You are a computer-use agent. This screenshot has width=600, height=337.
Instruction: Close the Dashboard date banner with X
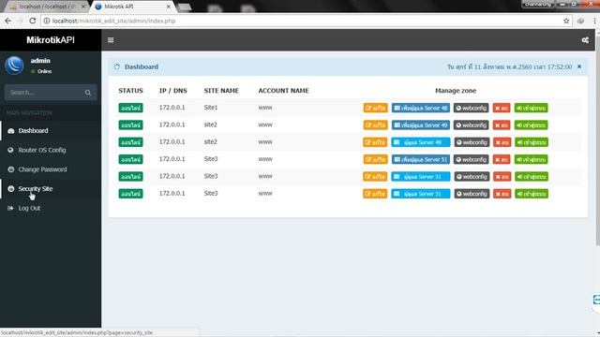579,66
